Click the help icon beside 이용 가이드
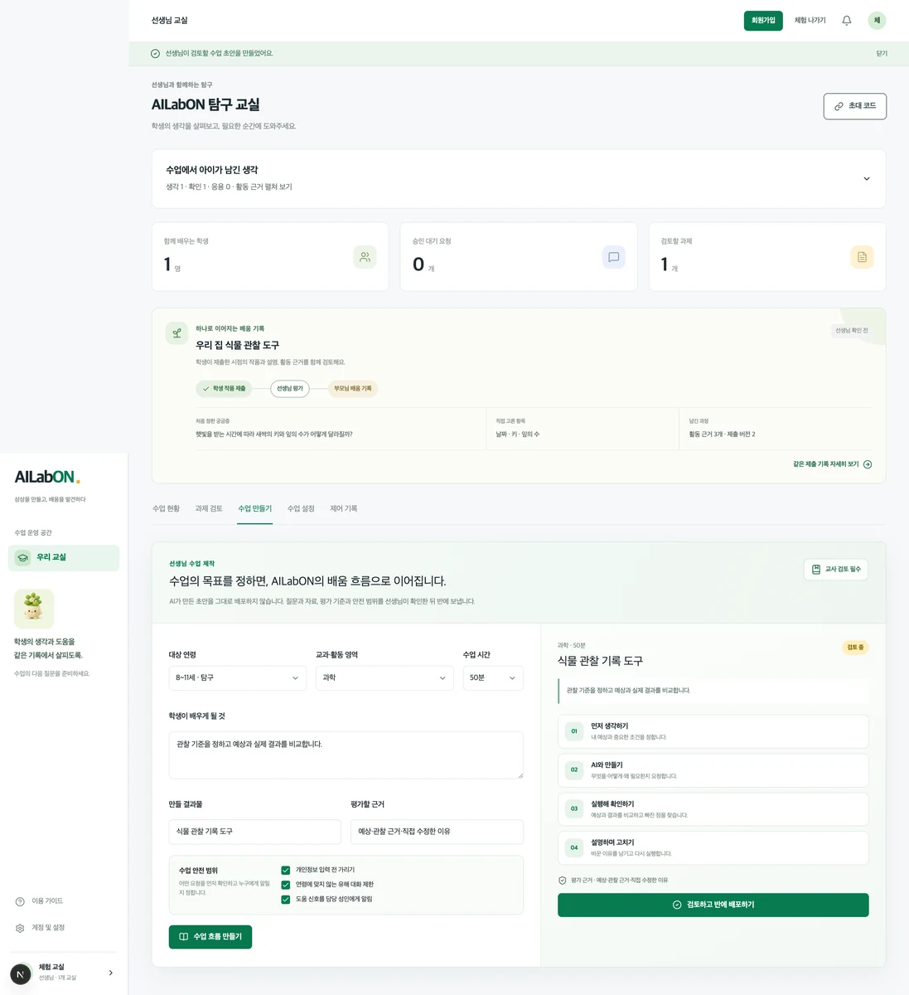The image size is (909, 995). pyautogui.click(x=20, y=901)
